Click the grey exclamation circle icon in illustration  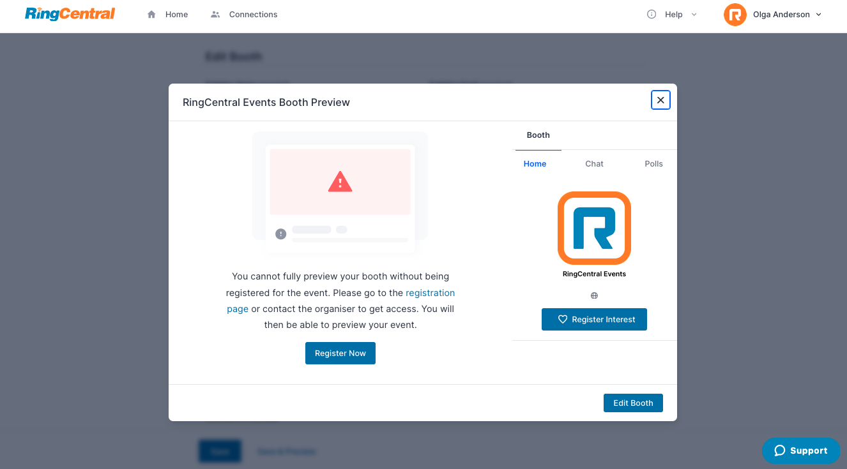pos(280,234)
